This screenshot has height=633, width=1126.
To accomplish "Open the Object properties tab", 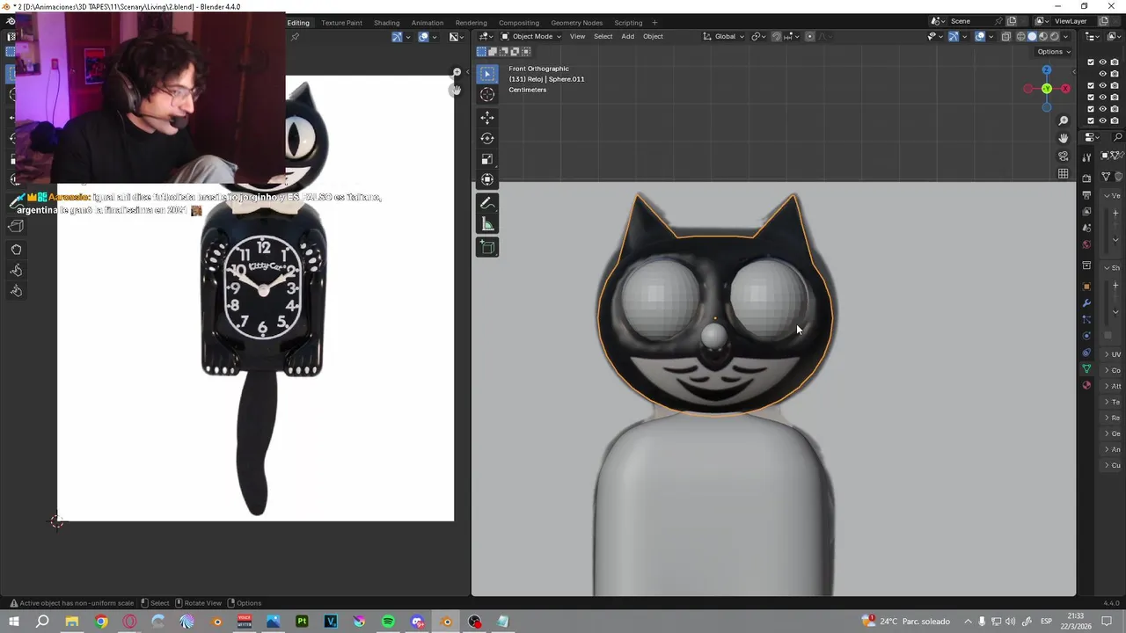I will [1087, 287].
